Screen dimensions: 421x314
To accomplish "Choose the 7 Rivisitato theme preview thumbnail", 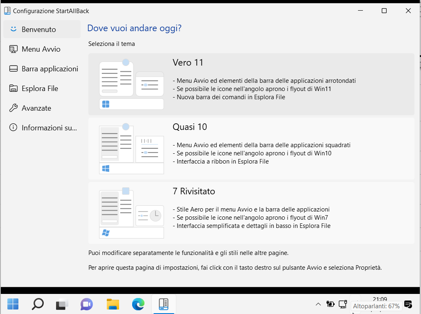I will tap(132, 213).
